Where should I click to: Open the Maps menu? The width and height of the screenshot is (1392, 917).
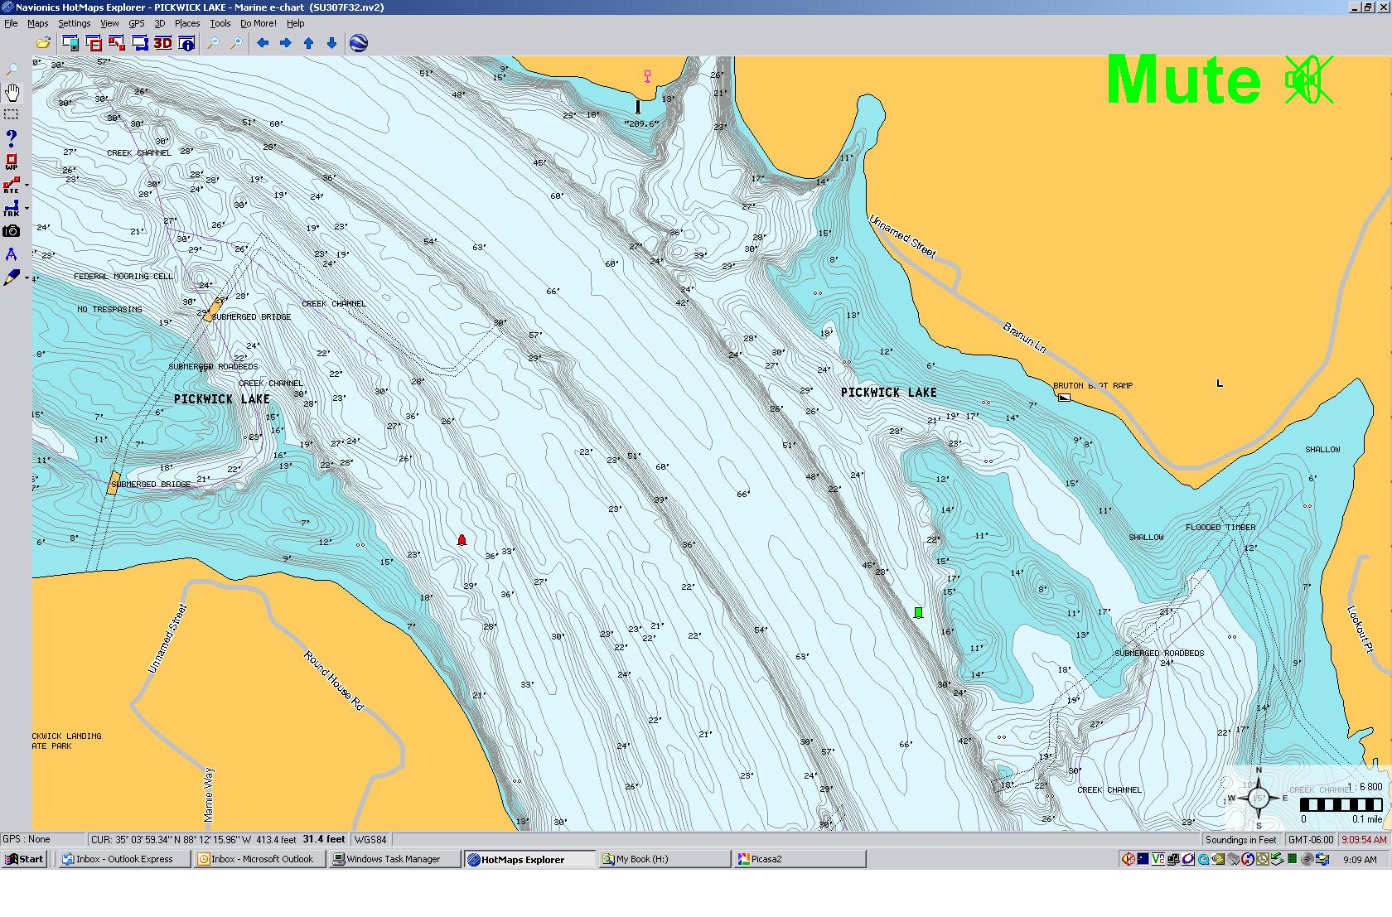[x=38, y=23]
